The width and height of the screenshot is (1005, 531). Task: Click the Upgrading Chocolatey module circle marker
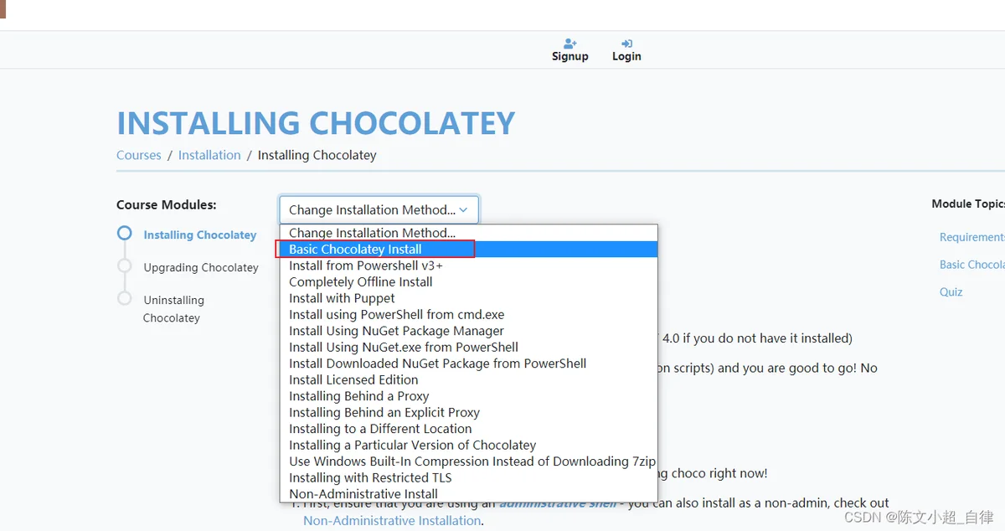[125, 265]
